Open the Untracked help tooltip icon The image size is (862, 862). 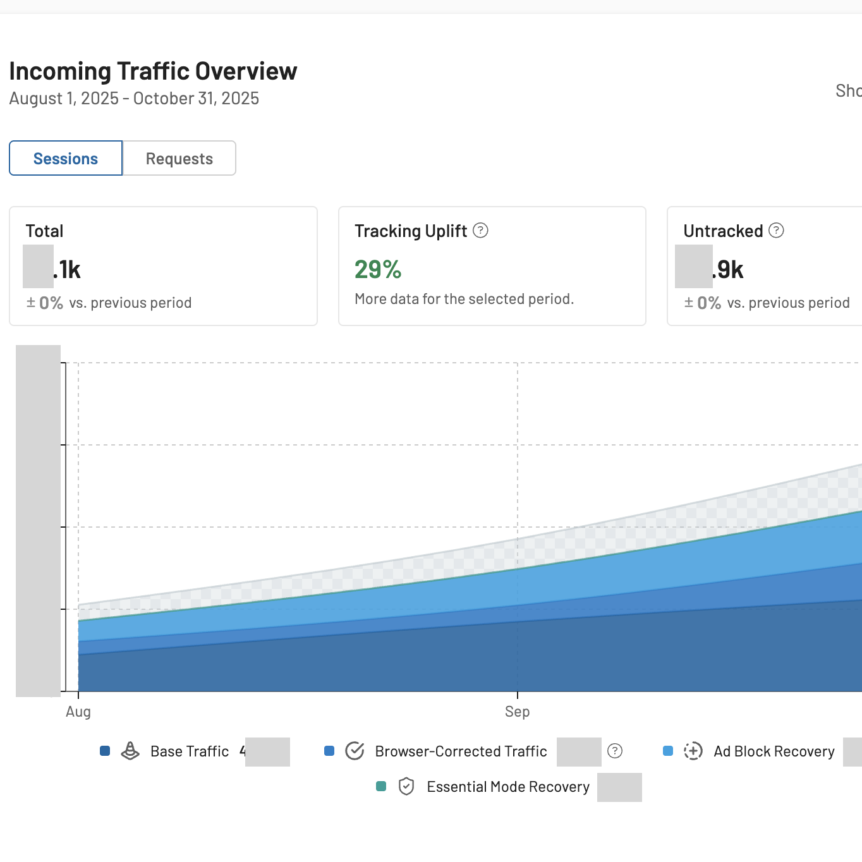[x=776, y=231]
